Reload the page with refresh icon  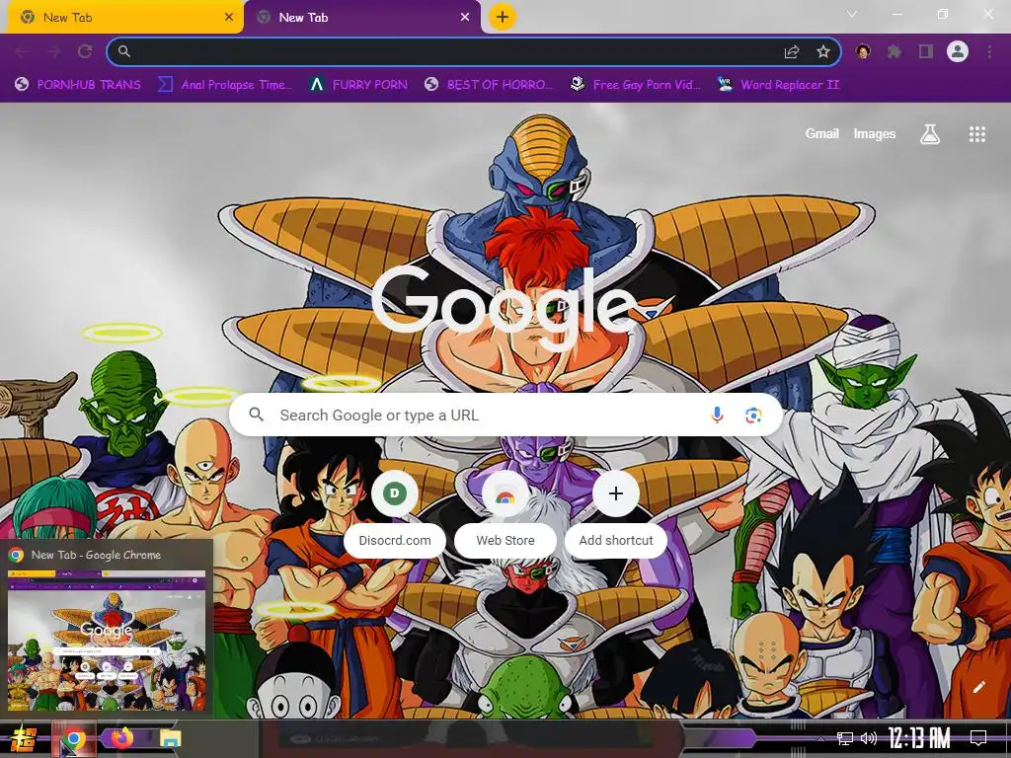(x=85, y=51)
